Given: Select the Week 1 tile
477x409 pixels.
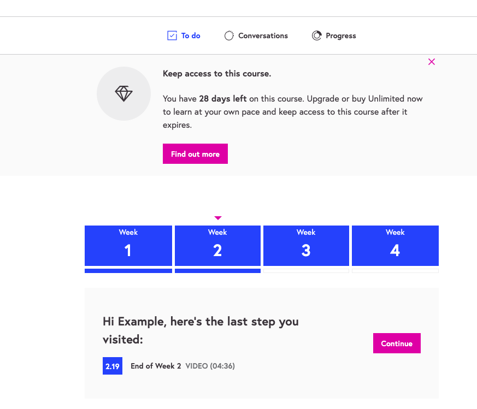Looking at the screenshot, I should (x=128, y=246).
